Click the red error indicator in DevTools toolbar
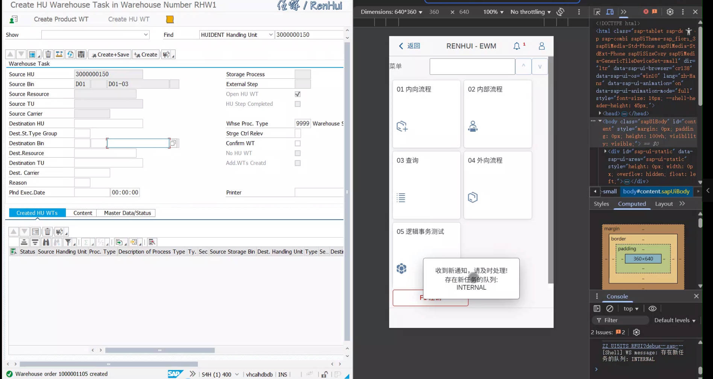 [x=646, y=12]
